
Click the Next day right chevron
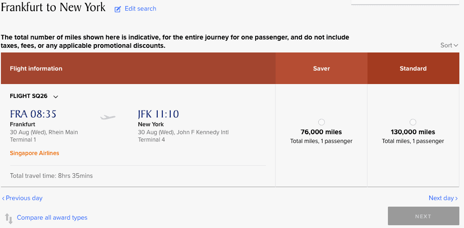pyautogui.click(x=457, y=198)
